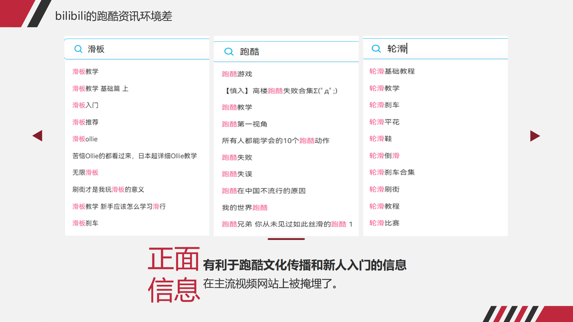Click the magnifier icon in the 滑板 search box
The image size is (573, 322).
click(x=78, y=49)
